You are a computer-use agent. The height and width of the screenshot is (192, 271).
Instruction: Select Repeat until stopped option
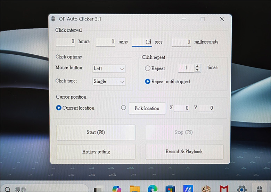[148, 81]
